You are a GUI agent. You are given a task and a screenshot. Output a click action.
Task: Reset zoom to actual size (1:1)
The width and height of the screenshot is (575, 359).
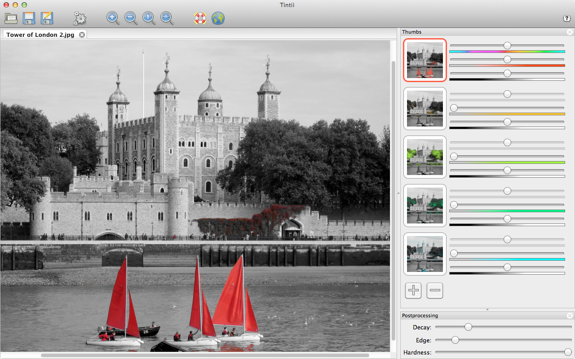point(149,18)
